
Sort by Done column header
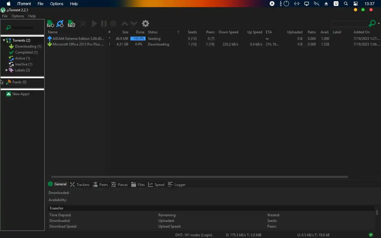point(140,32)
